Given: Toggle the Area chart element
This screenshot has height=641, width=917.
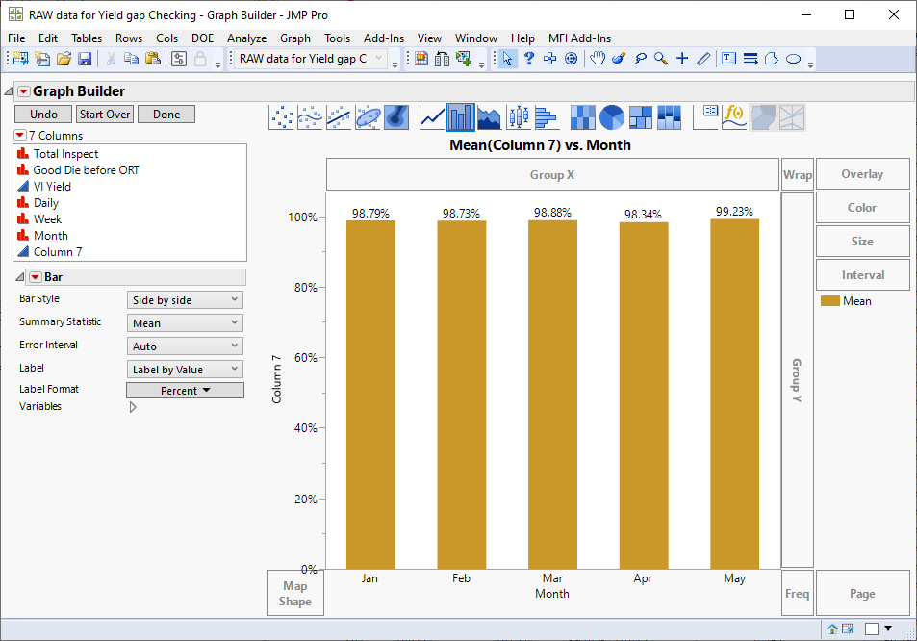Looking at the screenshot, I should [x=489, y=117].
